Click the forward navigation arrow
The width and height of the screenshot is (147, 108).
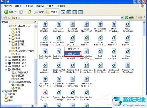click(21, 12)
